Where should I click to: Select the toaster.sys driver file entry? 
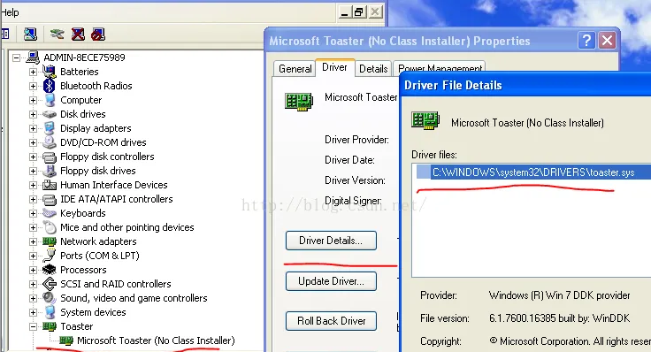click(533, 172)
